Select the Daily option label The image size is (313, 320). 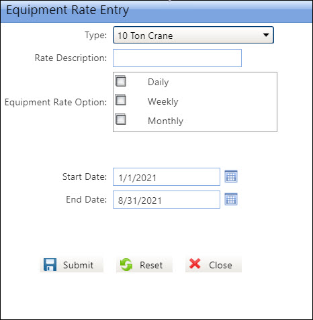click(x=159, y=82)
